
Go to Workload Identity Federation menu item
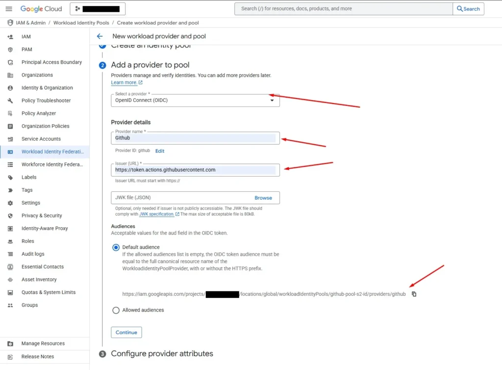pyautogui.click(x=52, y=152)
